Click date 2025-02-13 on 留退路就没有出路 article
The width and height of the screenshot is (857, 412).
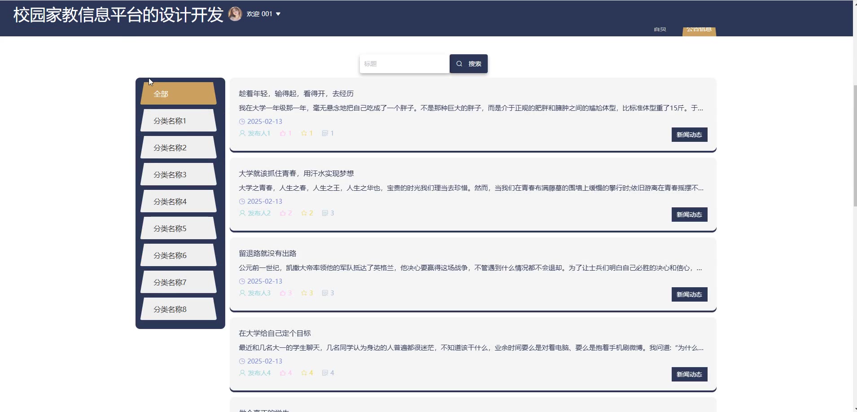coord(265,281)
